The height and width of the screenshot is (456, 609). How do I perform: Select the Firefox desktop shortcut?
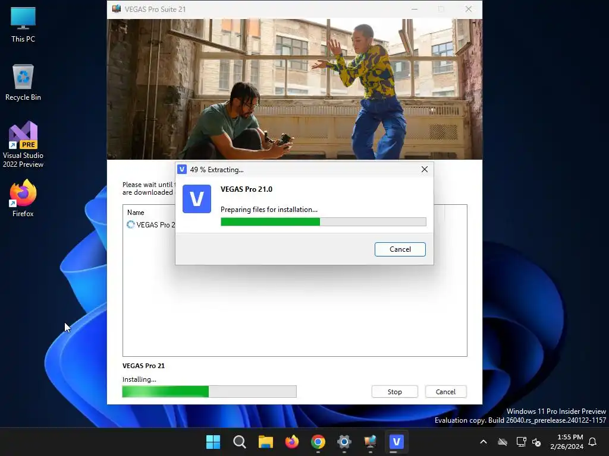[23, 198]
